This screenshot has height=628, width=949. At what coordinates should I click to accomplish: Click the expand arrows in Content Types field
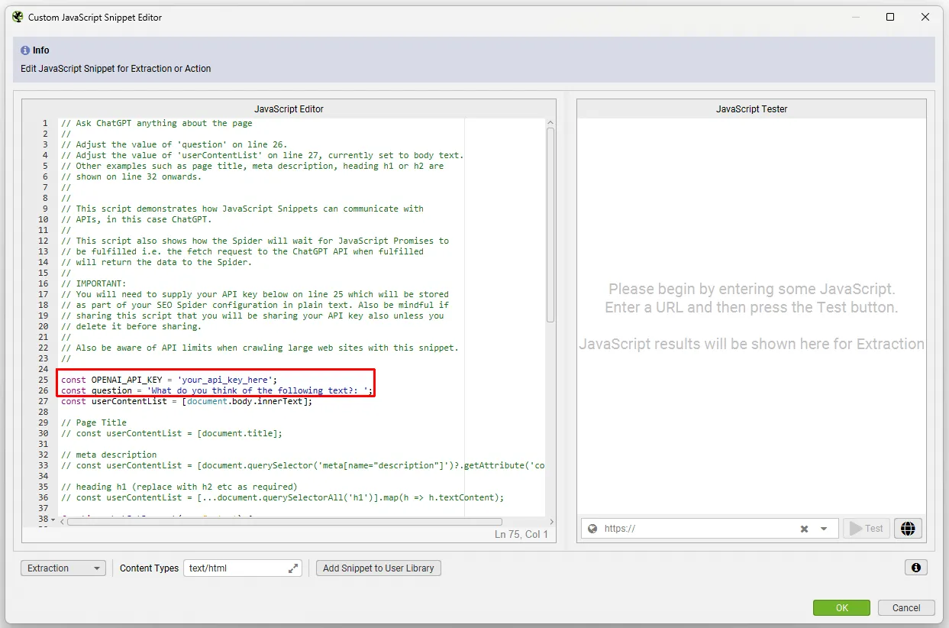(x=292, y=568)
